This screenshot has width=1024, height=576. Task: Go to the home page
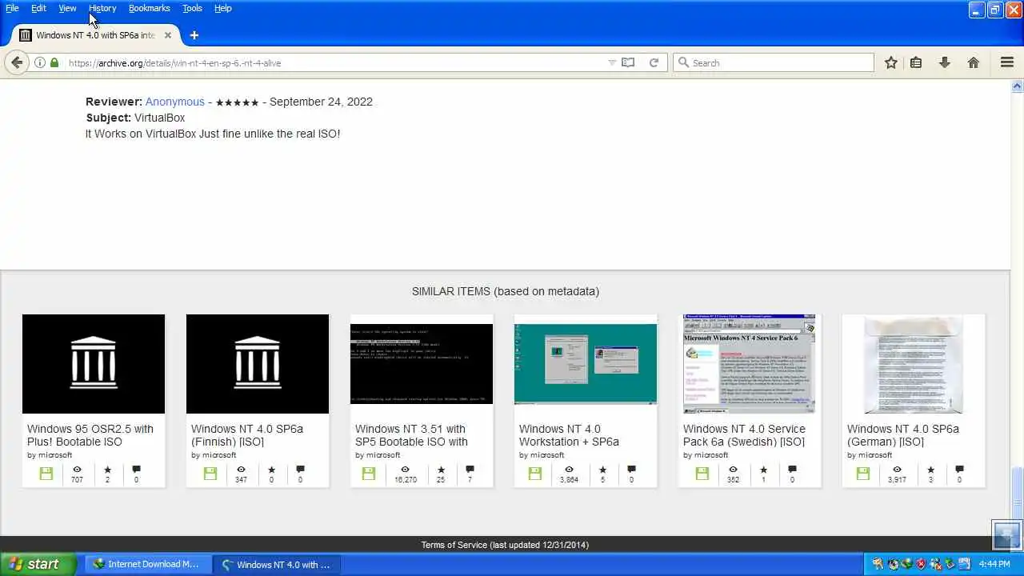974,62
